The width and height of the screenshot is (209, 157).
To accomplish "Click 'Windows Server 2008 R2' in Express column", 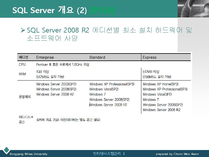I will pyautogui.click(x=161, y=110).
